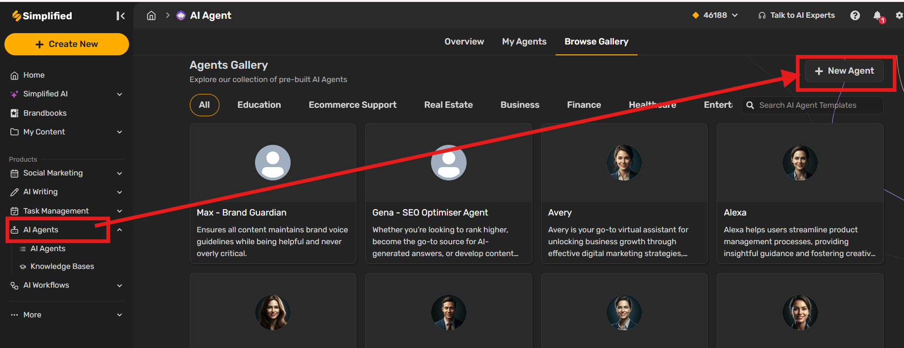Click the Create New button
904x348 pixels.
click(x=67, y=44)
